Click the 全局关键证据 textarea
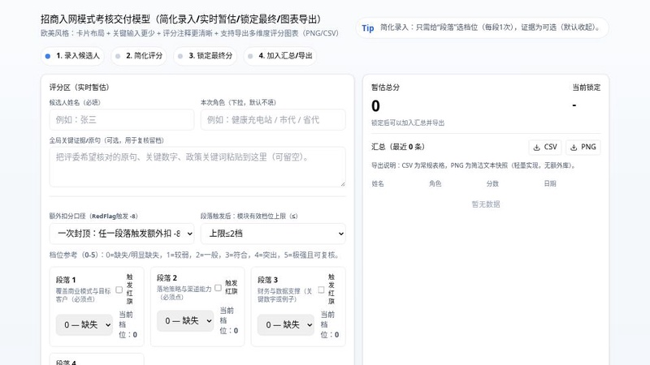 pos(197,167)
